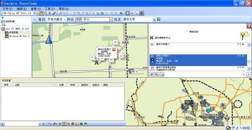Click the Delete X toolbar icon
This screenshot has width=252, height=130.
106,13
